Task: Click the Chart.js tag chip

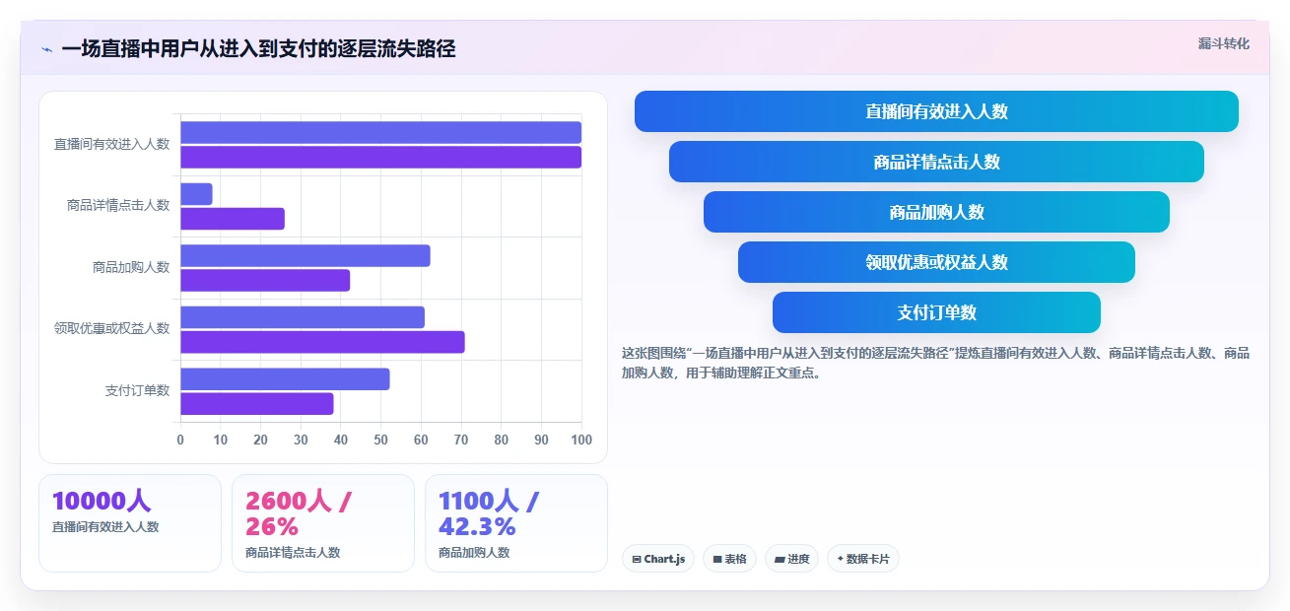Action: (658, 559)
